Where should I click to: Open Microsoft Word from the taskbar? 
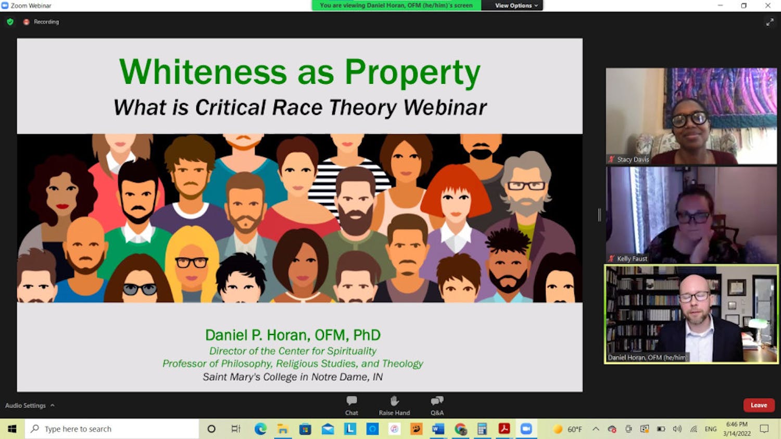coord(438,429)
